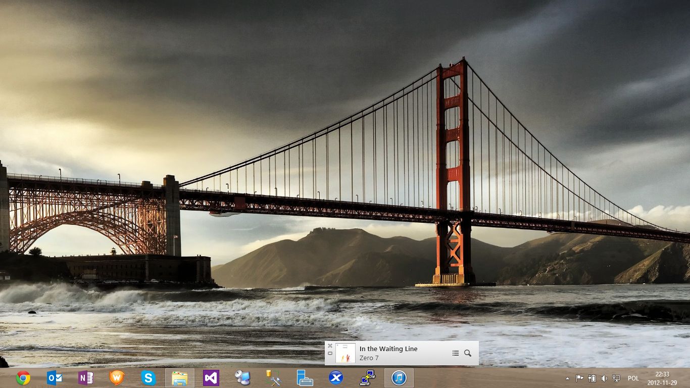Open Action Center flag icon
The image size is (690, 388).
pos(579,378)
